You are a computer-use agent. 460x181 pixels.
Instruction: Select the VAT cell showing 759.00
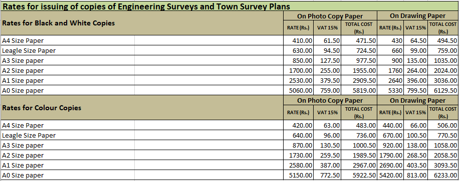point(327,90)
